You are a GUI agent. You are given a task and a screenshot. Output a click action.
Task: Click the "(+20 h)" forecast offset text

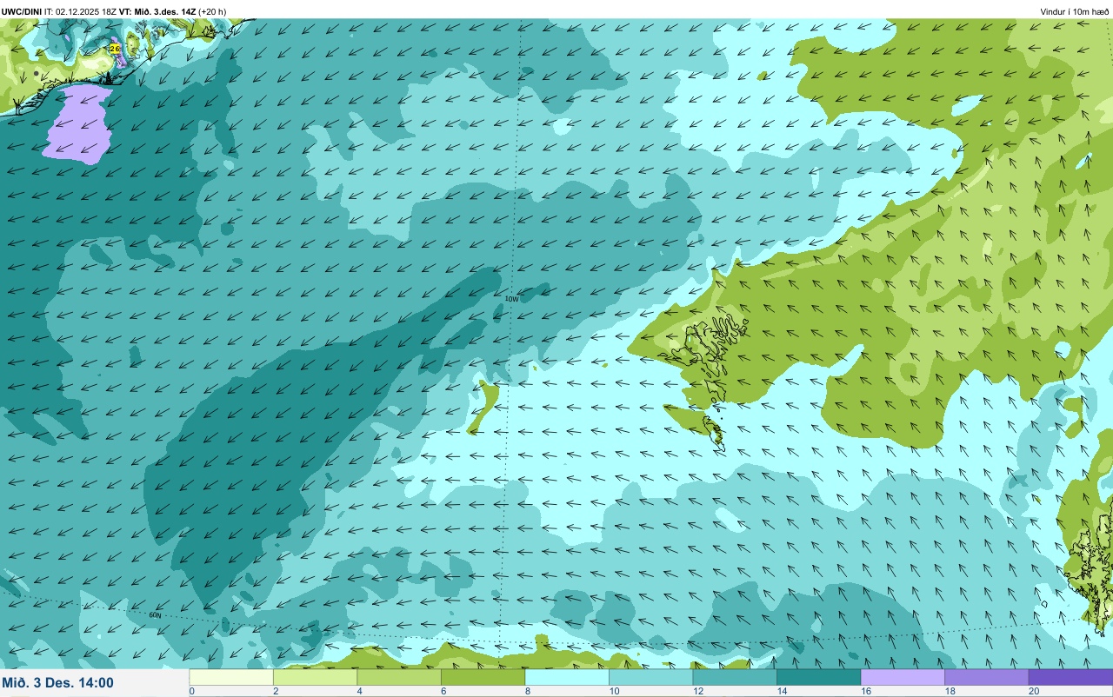pyautogui.click(x=212, y=11)
